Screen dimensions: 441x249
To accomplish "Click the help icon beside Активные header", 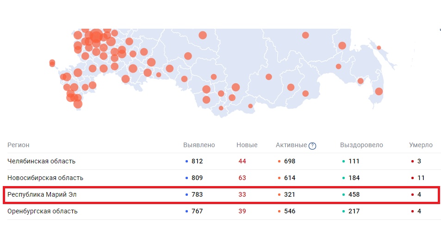I will 312,146.
